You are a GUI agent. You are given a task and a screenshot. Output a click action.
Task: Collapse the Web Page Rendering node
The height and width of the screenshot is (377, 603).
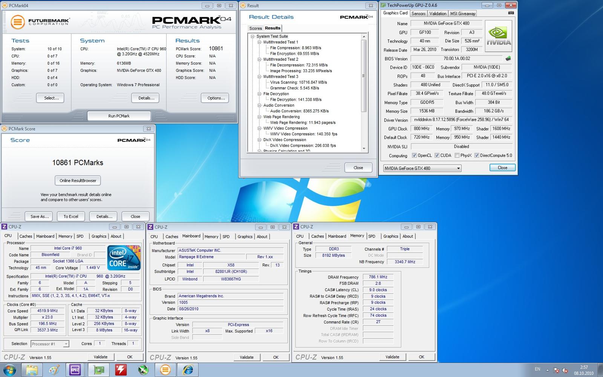coord(259,117)
